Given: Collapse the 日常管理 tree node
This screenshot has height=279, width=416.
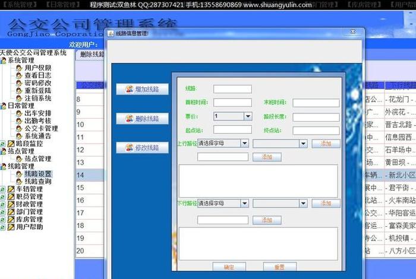Looking at the screenshot, I should [x=3, y=106].
